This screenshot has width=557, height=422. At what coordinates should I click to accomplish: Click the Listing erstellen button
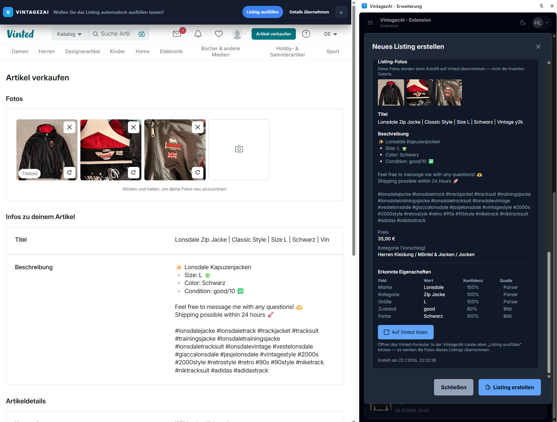coord(510,387)
